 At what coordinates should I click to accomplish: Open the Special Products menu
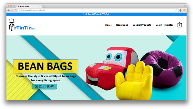tap(142, 25)
